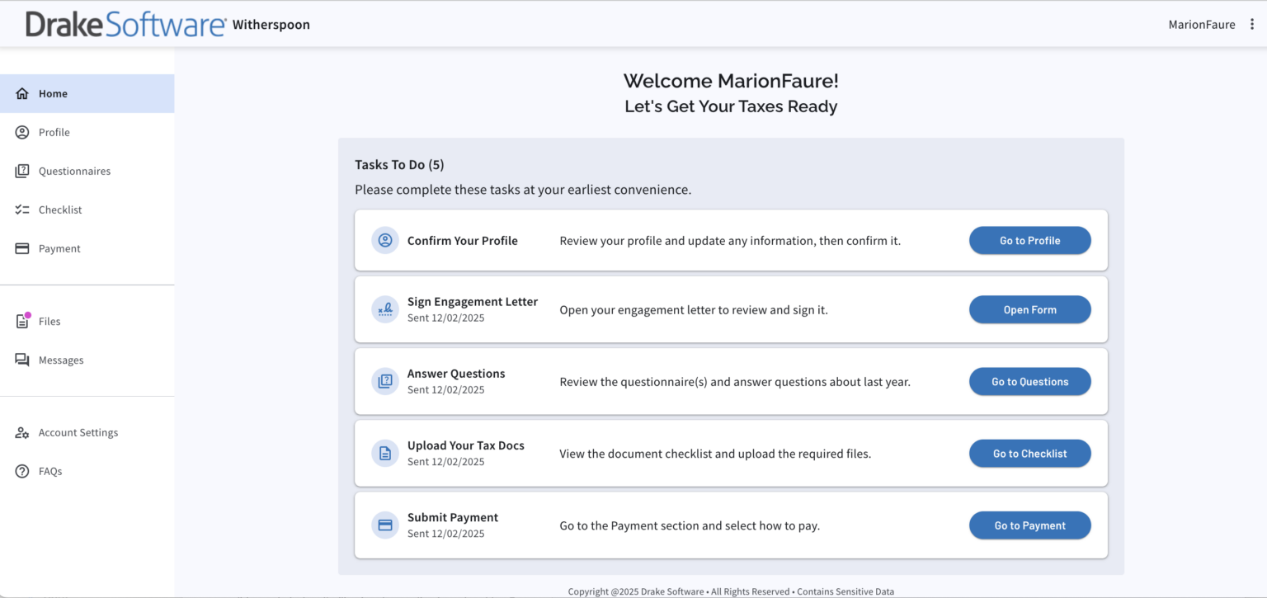The width and height of the screenshot is (1267, 598).
Task: Click the Drake Software logo
Action: (x=124, y=24)
